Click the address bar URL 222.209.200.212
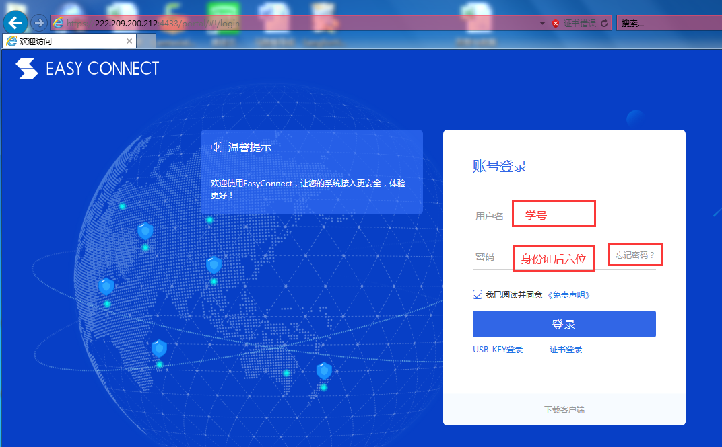 click(126, 23)
